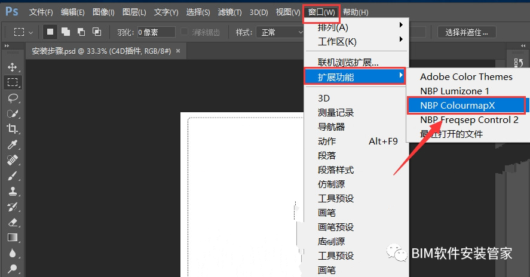Select the Crop tool
The height and width of the screenshot is (277, 530).
13,129
